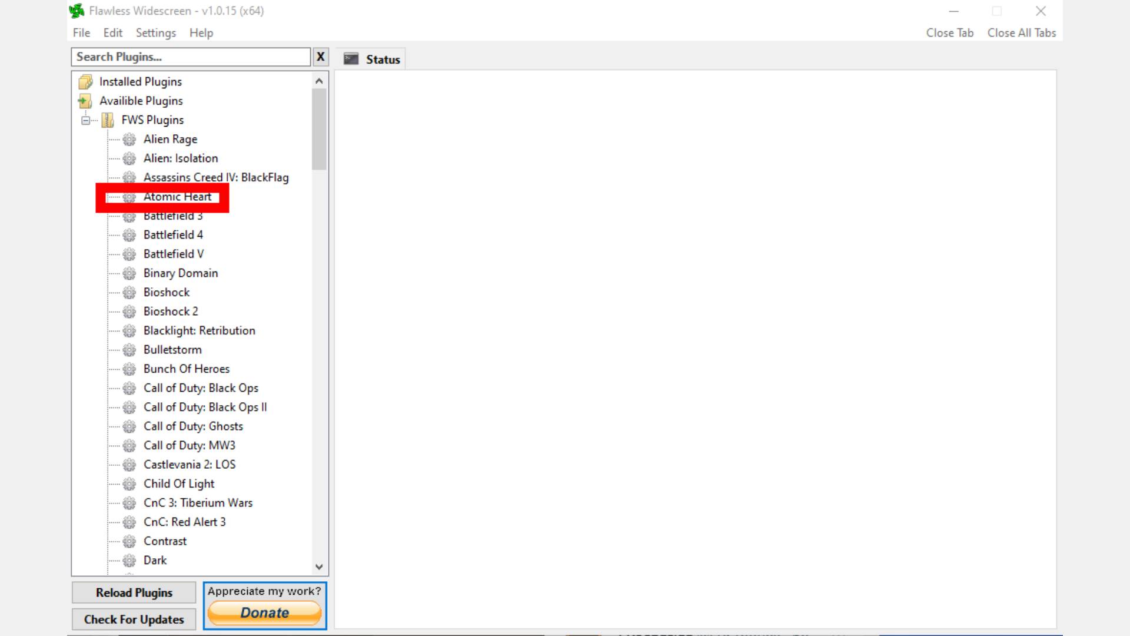
Task: Collapse the FWS Plugins tree node
Action: (x=85, y=120)
